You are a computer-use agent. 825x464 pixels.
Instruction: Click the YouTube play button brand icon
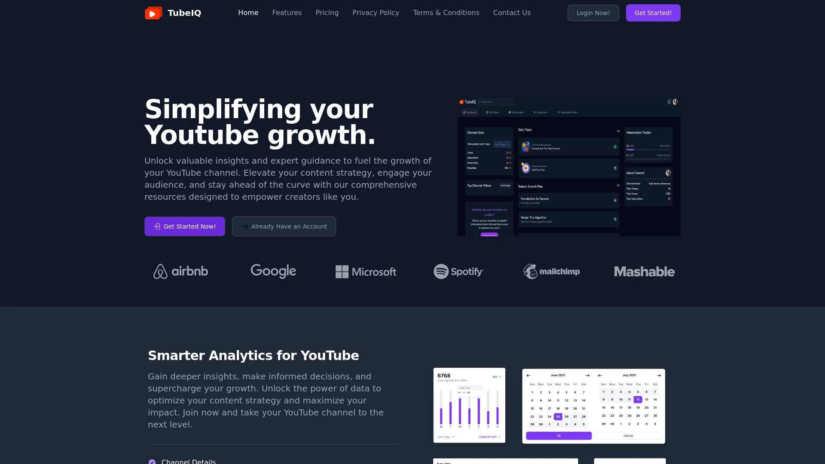(153, 12)
